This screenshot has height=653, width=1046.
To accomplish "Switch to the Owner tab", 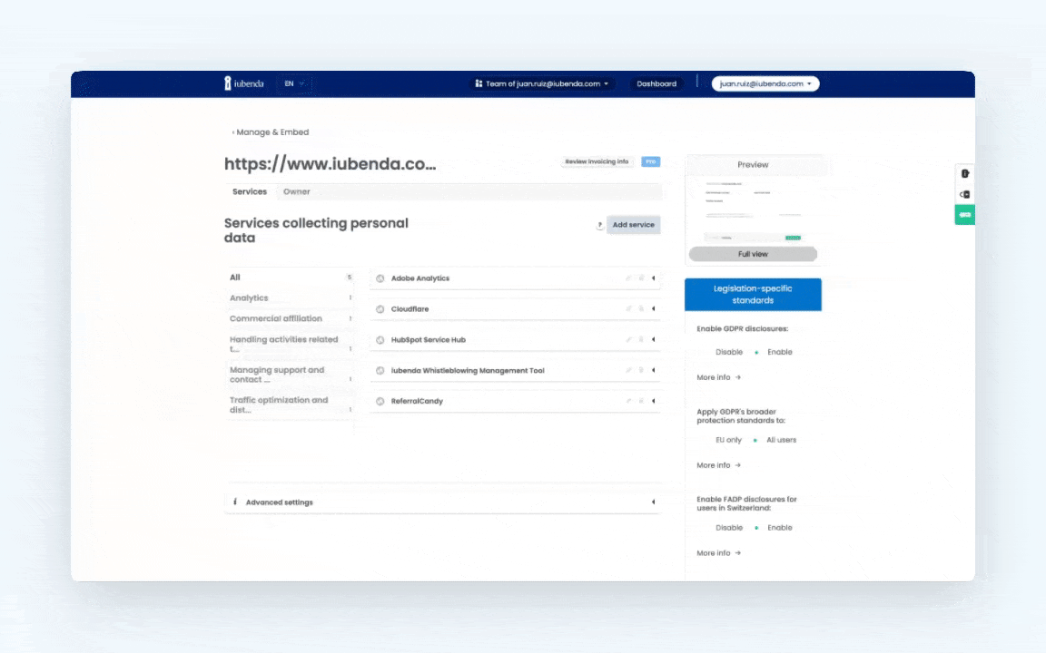I will click(x=296, y=192).
